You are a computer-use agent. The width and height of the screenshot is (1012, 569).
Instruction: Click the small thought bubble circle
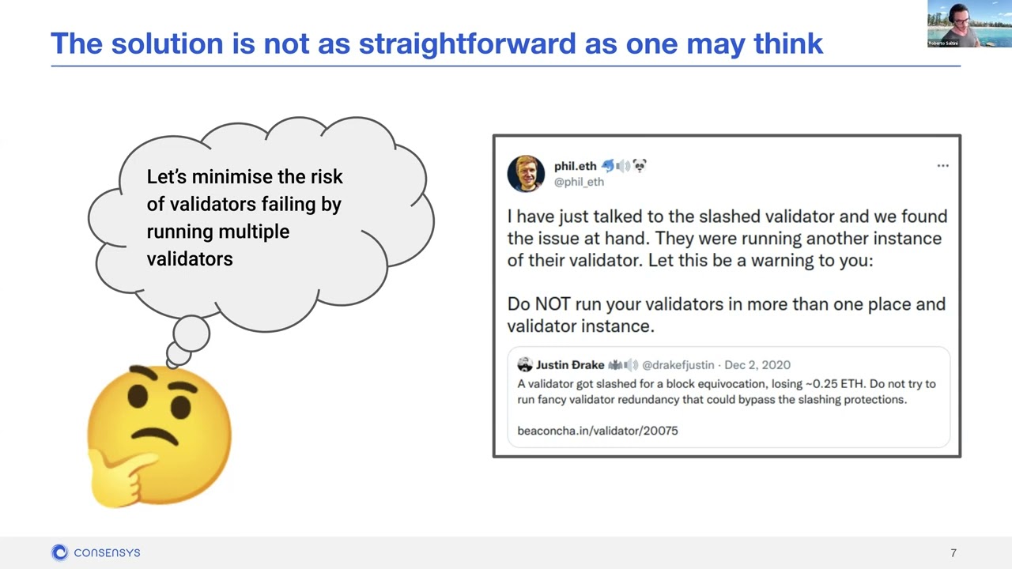[191, 333]
